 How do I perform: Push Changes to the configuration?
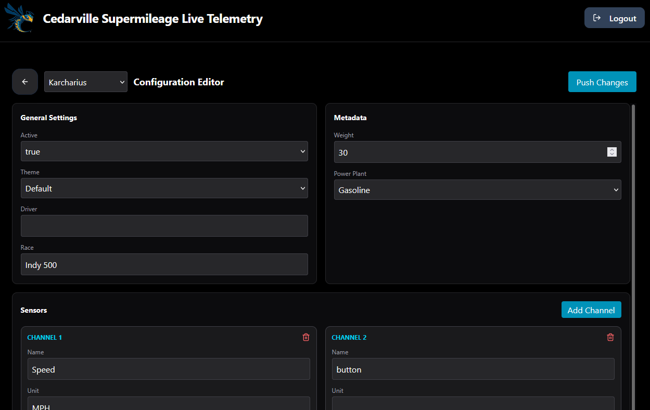(x=602, y=82)
